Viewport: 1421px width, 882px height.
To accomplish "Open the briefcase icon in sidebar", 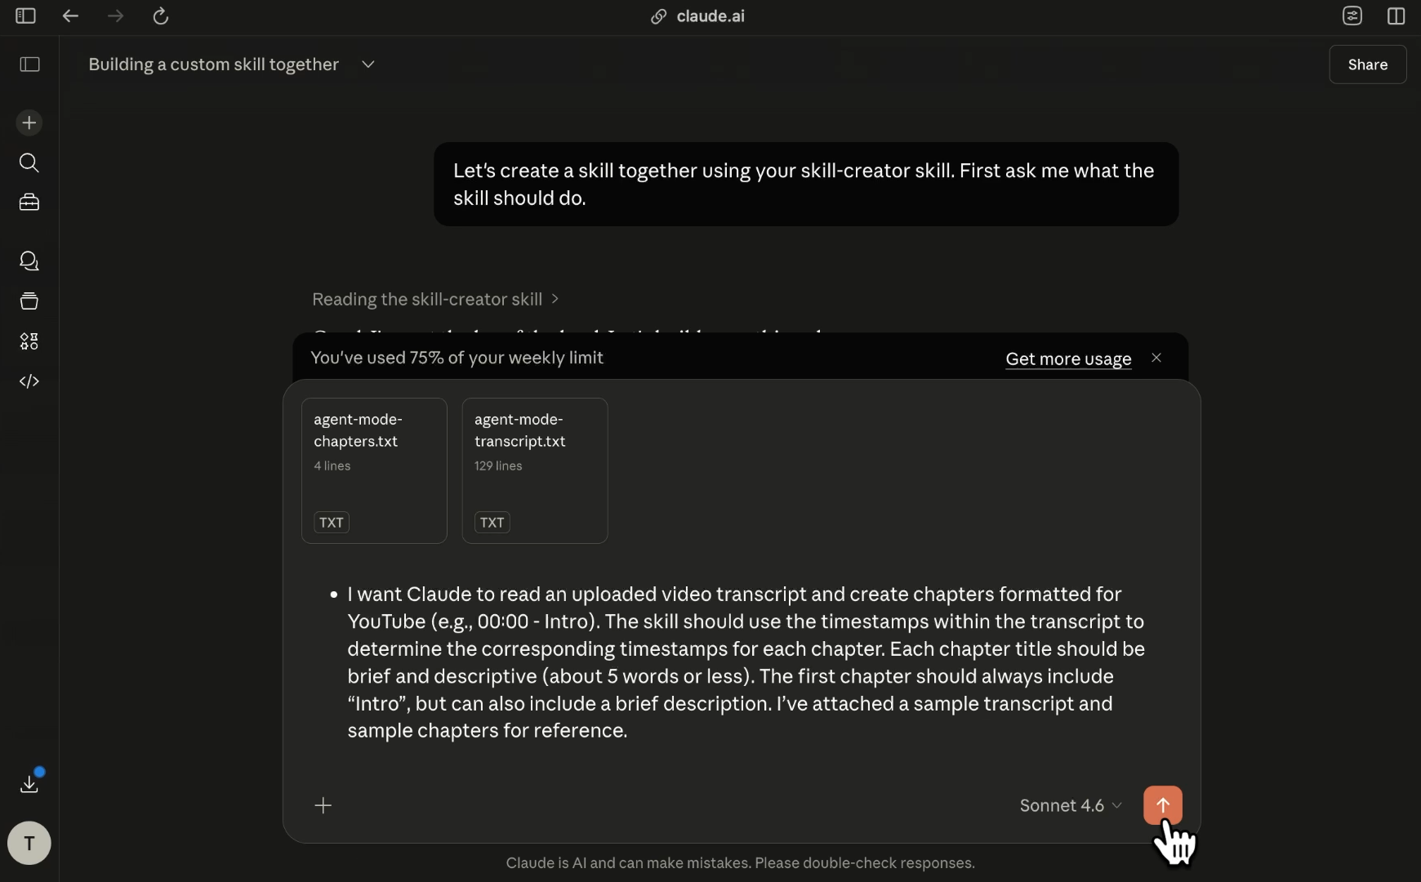I will (x=29, y=203).
